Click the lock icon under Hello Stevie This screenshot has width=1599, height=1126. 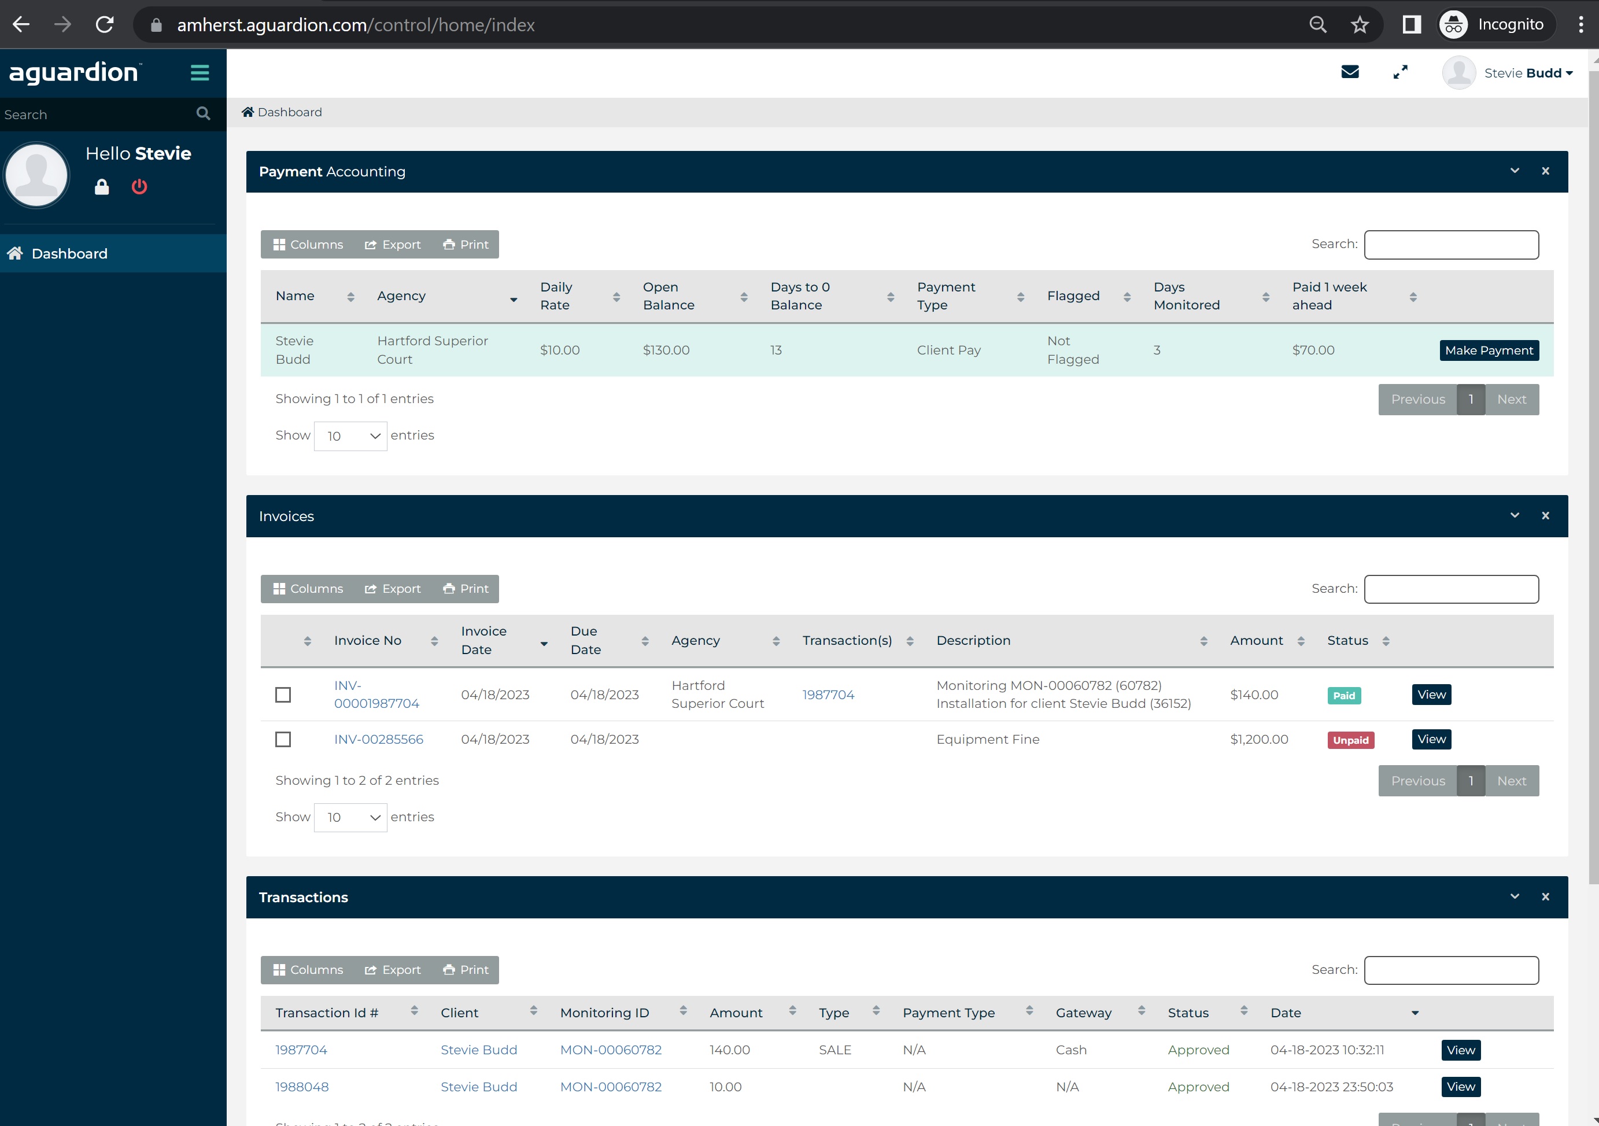click(x=101, y=187)
